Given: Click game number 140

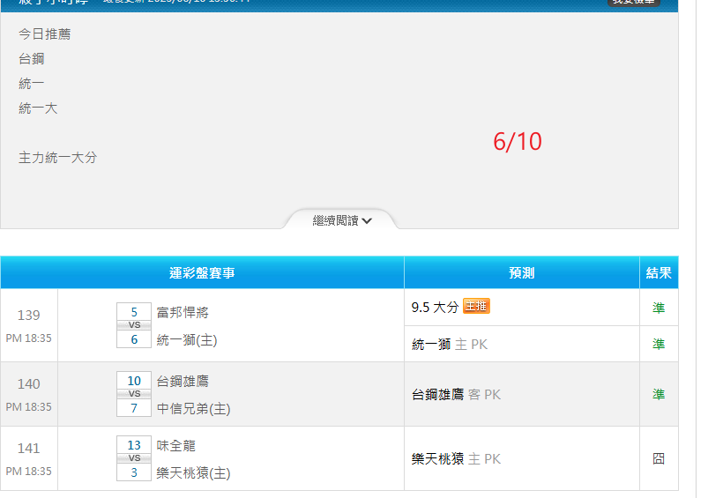Looking at the screenshot, I should 28,384.
